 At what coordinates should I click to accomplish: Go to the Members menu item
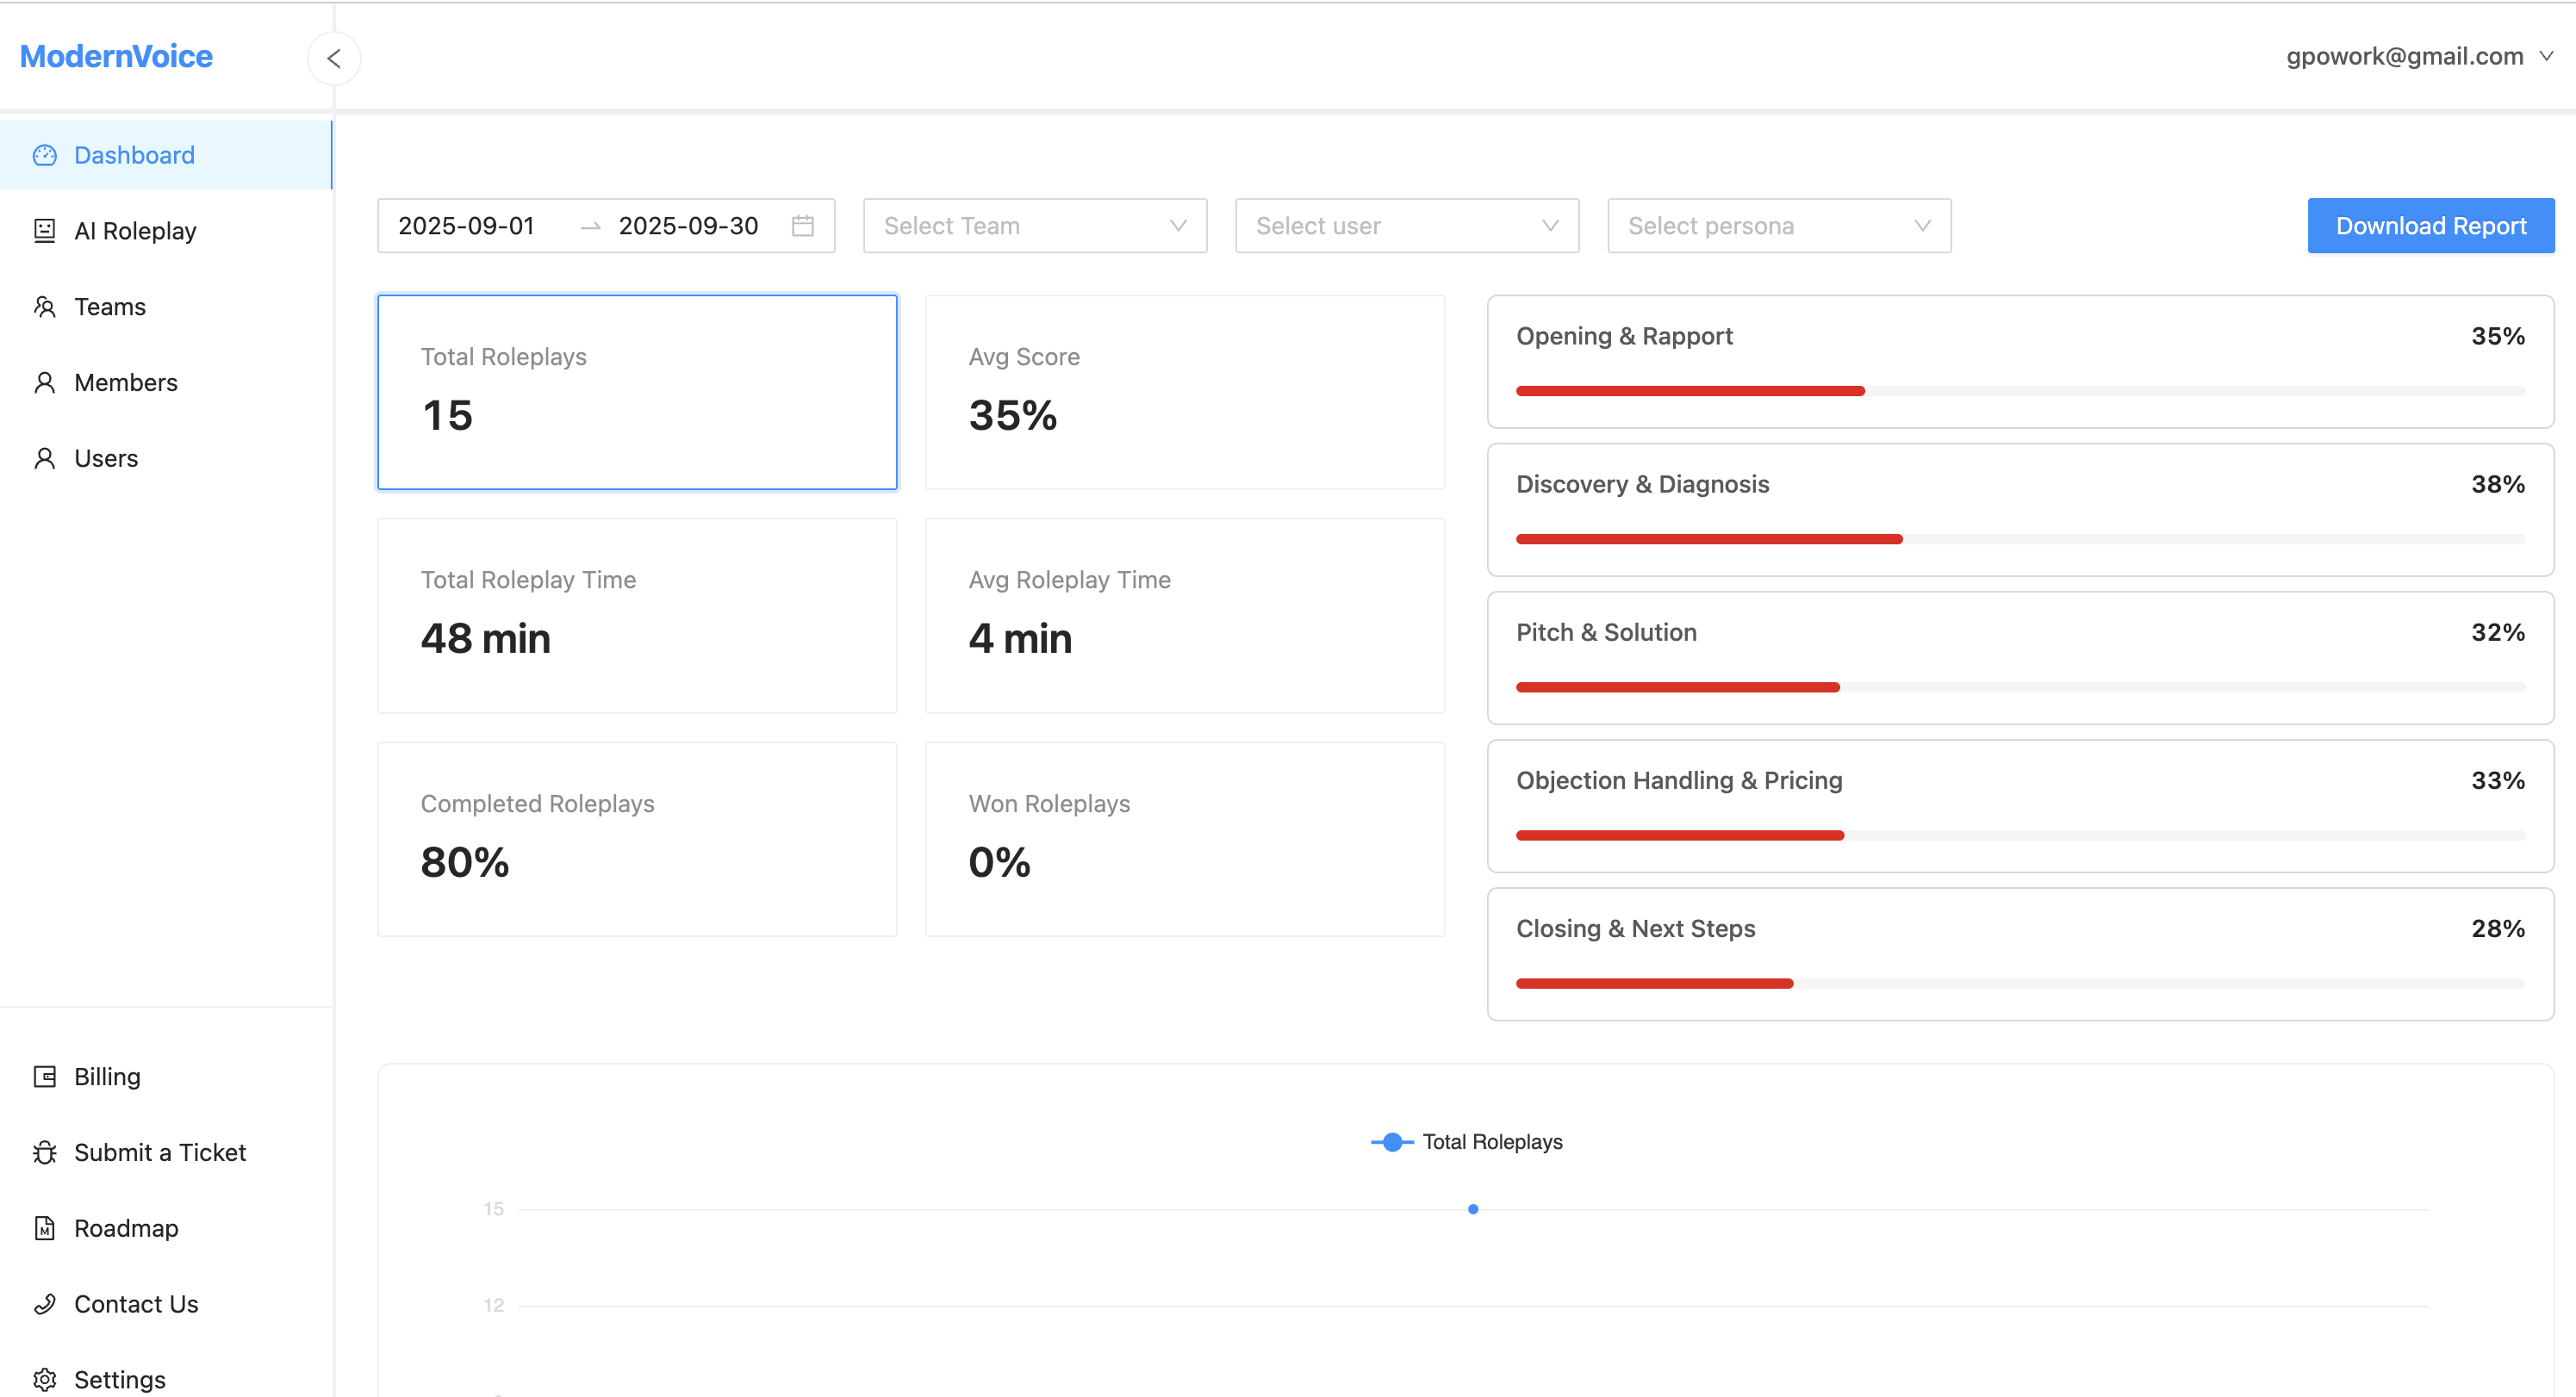126,383
